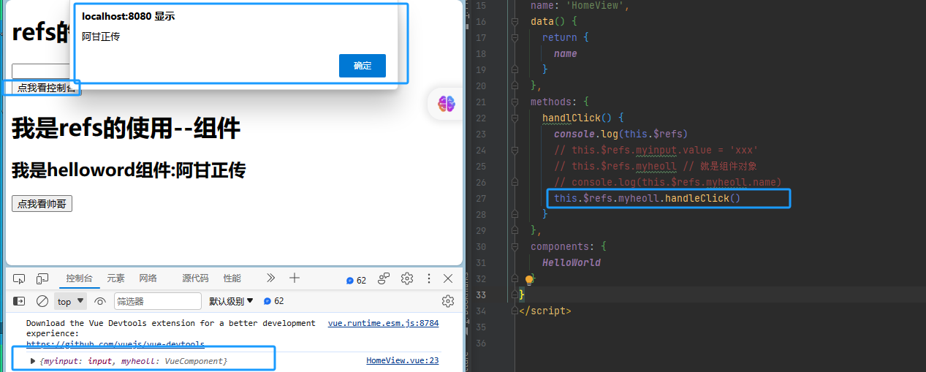Collapse the return block fold on line 17

pyautogui.click(x=515, y=37)
